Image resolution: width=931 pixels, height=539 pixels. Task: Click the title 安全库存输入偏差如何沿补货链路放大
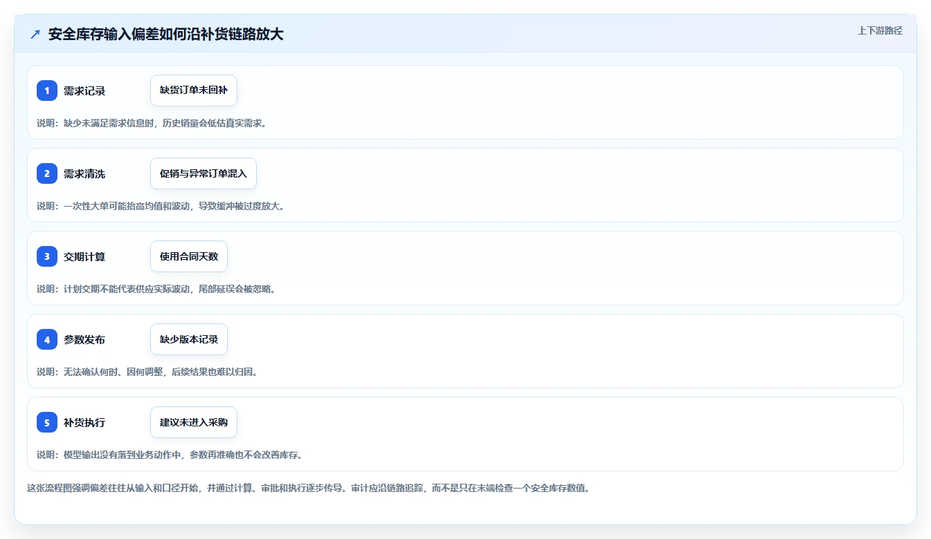[x=166, y=34]
